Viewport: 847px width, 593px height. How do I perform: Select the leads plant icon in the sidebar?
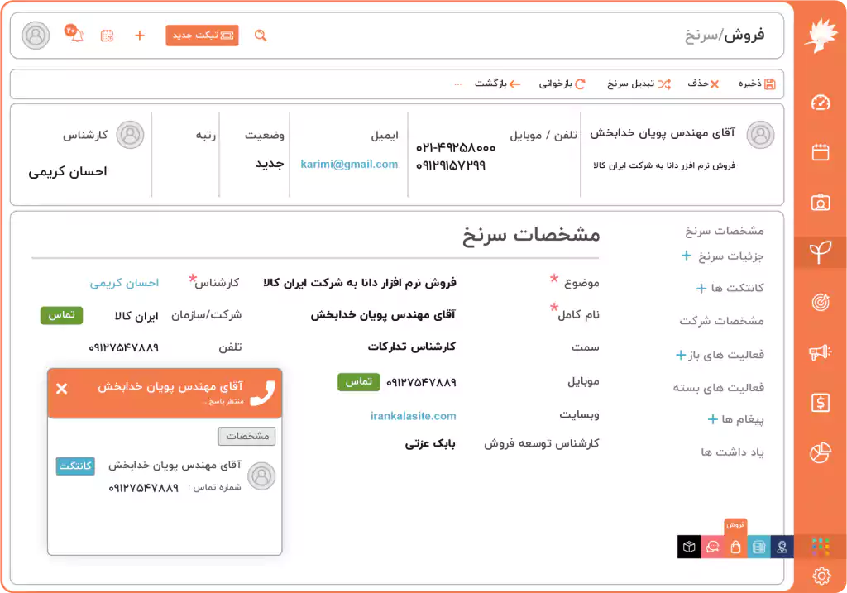[821, 252]
